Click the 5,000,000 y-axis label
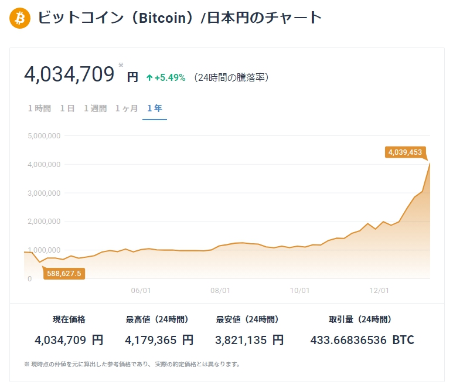Screen dimensions: 453x388 [45, 136]
